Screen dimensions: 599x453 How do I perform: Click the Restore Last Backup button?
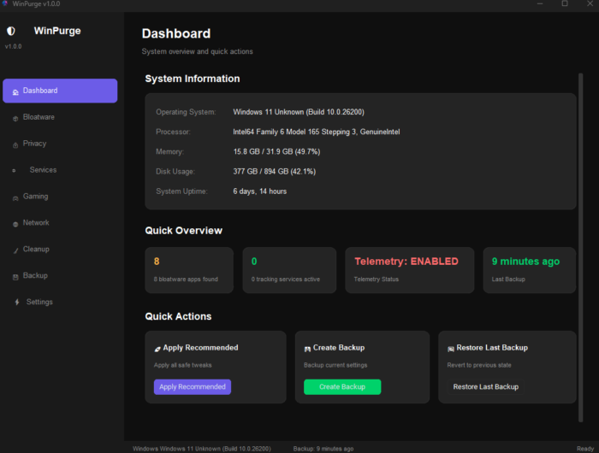tap(485, 386)
